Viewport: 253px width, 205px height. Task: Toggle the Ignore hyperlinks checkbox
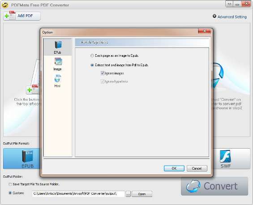coord(102,81)
